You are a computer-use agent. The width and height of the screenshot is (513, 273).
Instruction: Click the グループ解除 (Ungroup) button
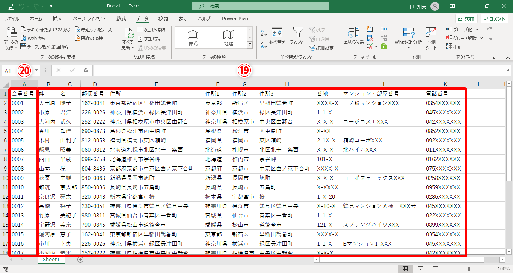(461, 38)
